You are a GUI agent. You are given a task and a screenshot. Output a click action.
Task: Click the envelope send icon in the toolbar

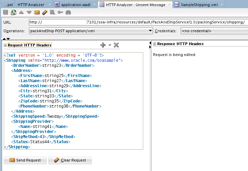tap(37, 13)
